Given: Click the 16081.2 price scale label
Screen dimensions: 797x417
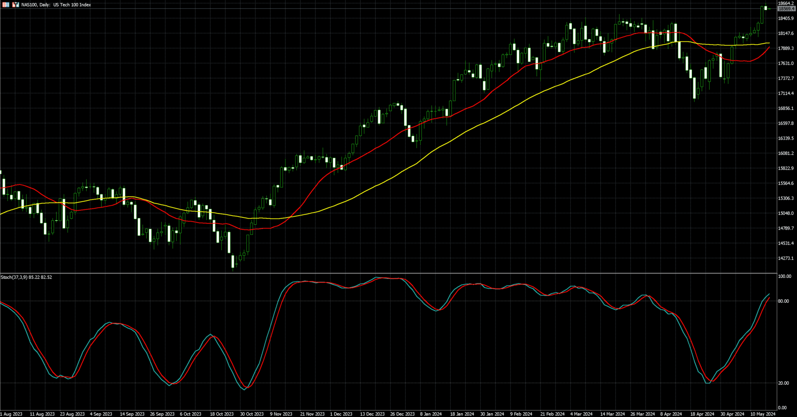Looking at the screenshot, I should tap(786, 153).
